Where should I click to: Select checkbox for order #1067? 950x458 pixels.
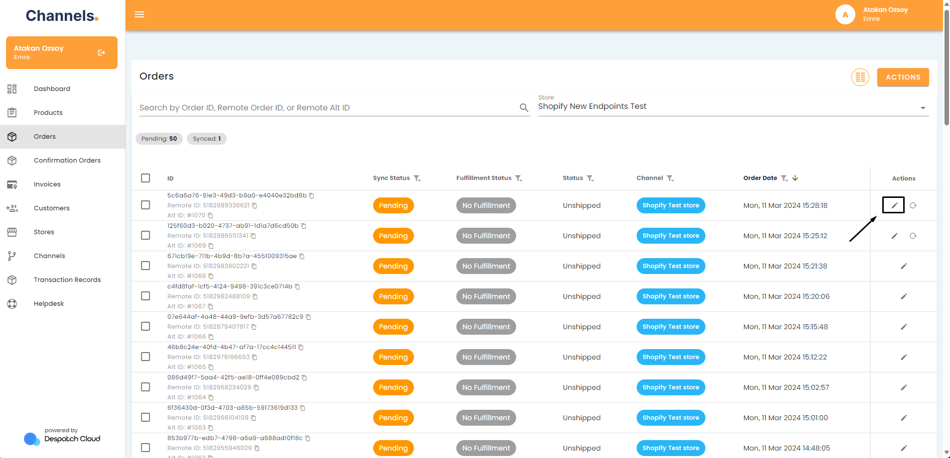(145, 296)
